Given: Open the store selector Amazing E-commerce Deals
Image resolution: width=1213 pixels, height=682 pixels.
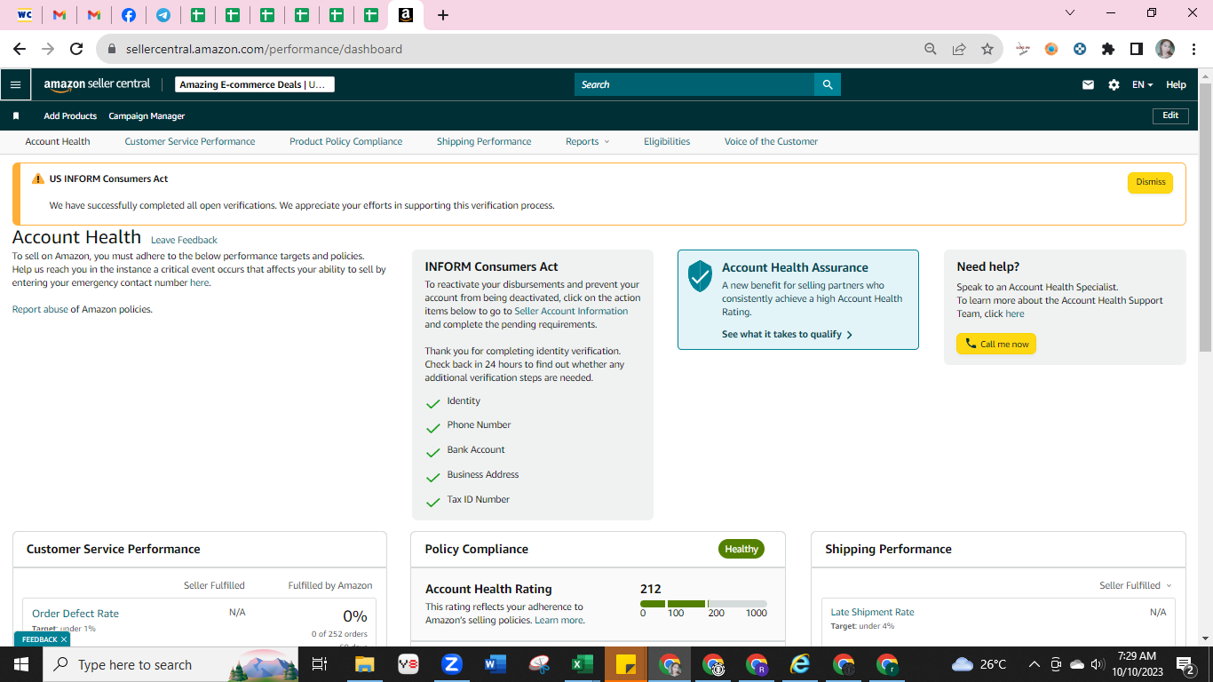Looking at the screenshot, I should click(x=255, y=84).
